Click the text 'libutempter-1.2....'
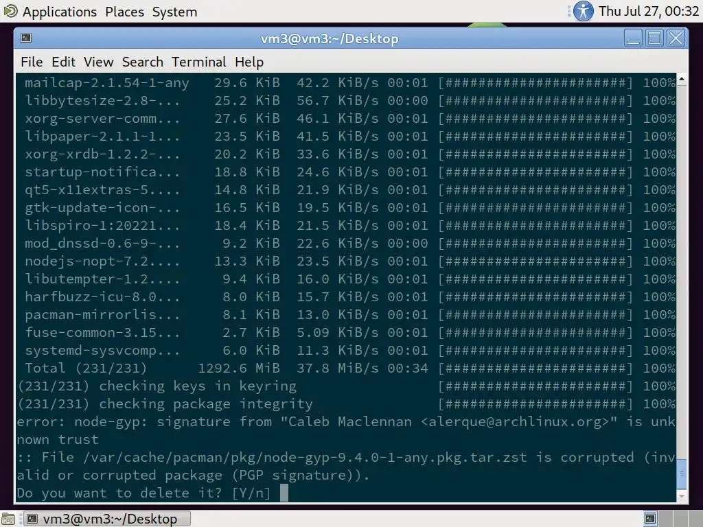The width and height of the screenshot is (703, 527). click(x=102, y=279)
